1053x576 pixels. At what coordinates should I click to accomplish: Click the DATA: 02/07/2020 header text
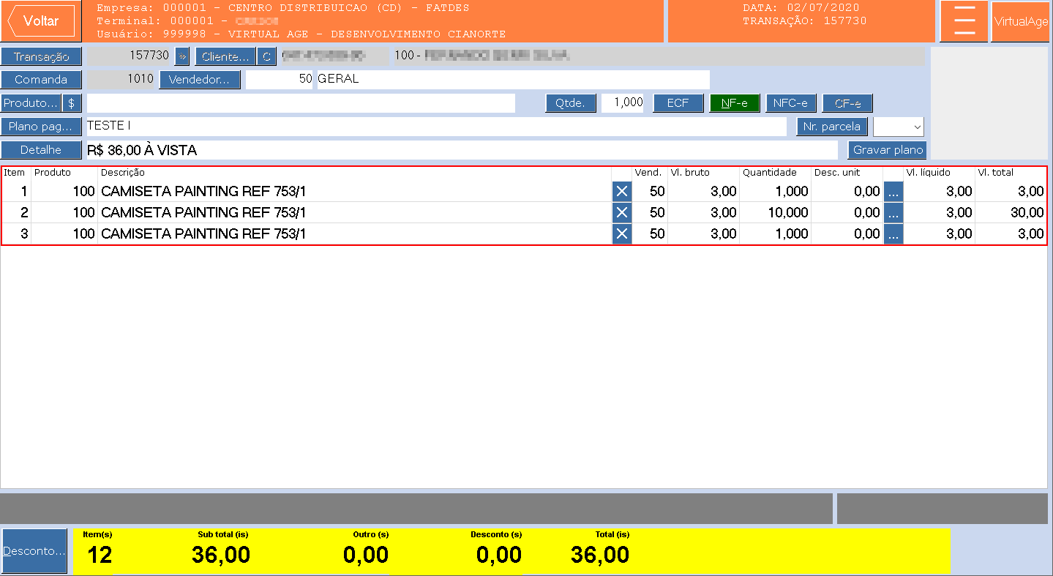point(801,8)
